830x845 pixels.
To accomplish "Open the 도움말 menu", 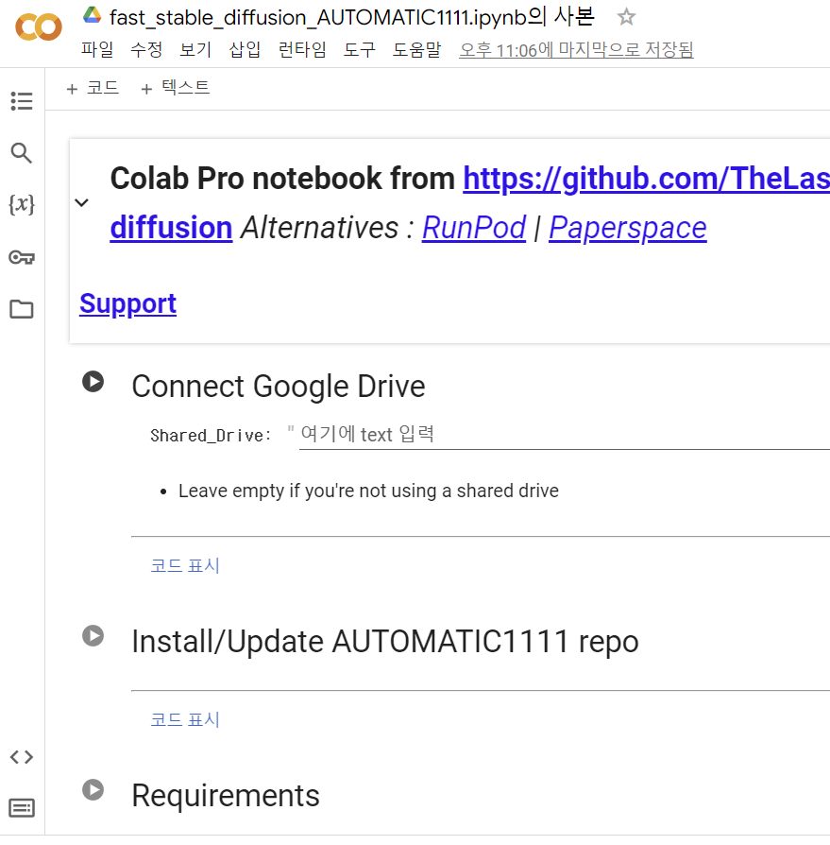I will coord(416,49).
